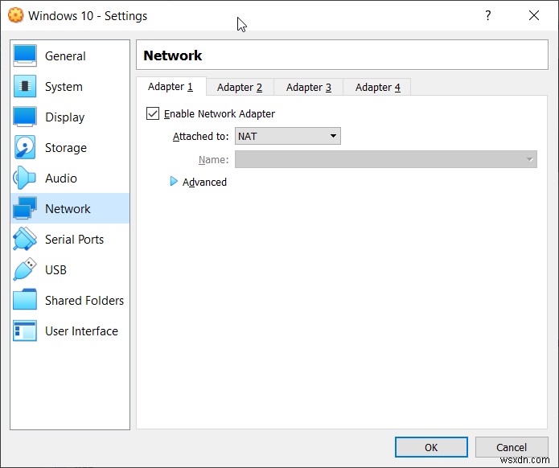
Task: Select the USB label in sidebar
Action: click(x=55, y=270)
